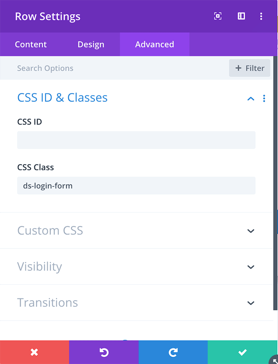Click the undo arrow button
278x364 pixels.
pyautogui.click(x=104, y=352)
